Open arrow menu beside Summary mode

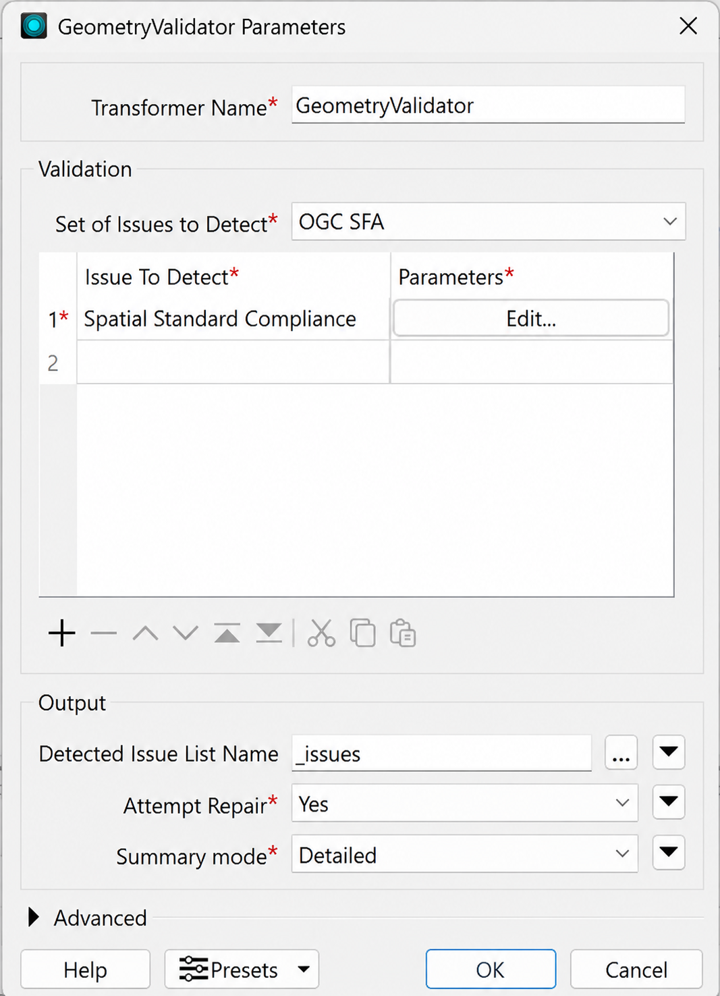coord(669,852)
